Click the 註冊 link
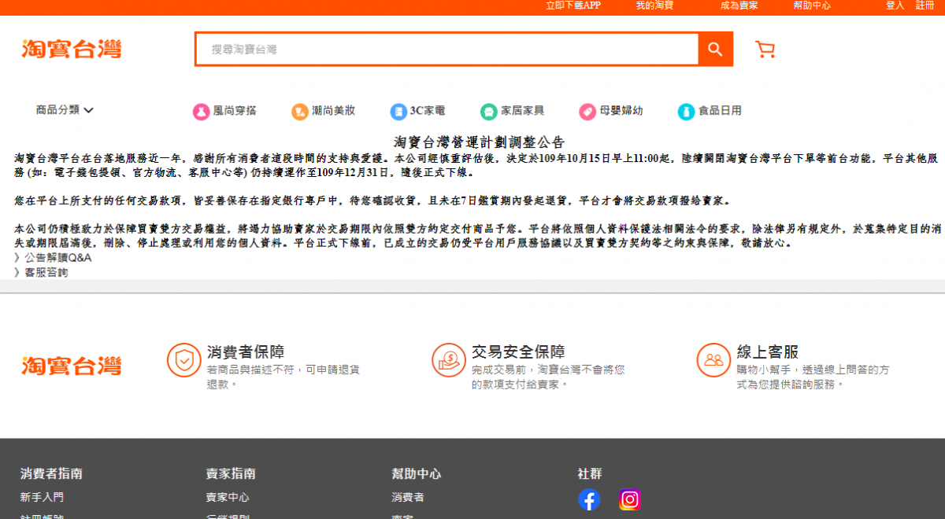The image size is (945, 519). pos(925,6)
